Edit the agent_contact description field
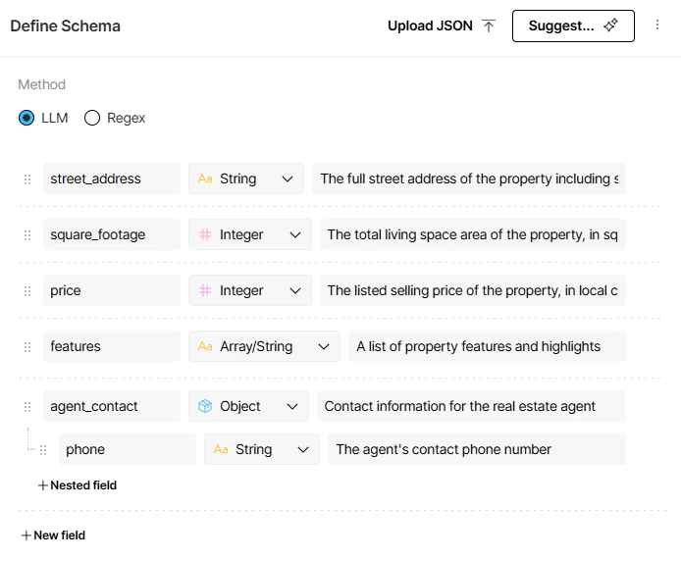681x561 pixels. [472, 406]
